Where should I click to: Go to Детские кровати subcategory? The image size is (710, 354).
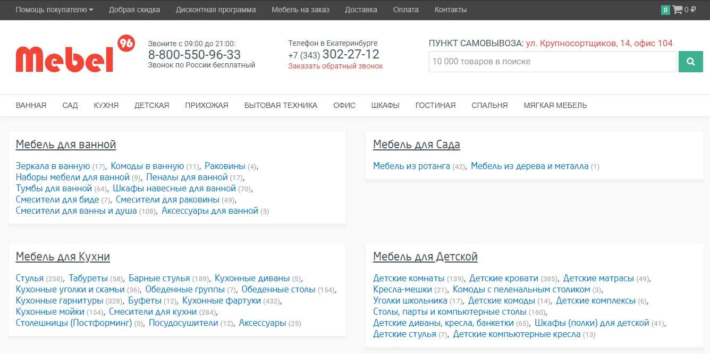pyautogui.click(x=503, y=279)
